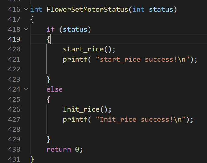Click the return keyword on line 430
Image resolution: width=207 pixels, height=163 pixels.
[59, 150]
